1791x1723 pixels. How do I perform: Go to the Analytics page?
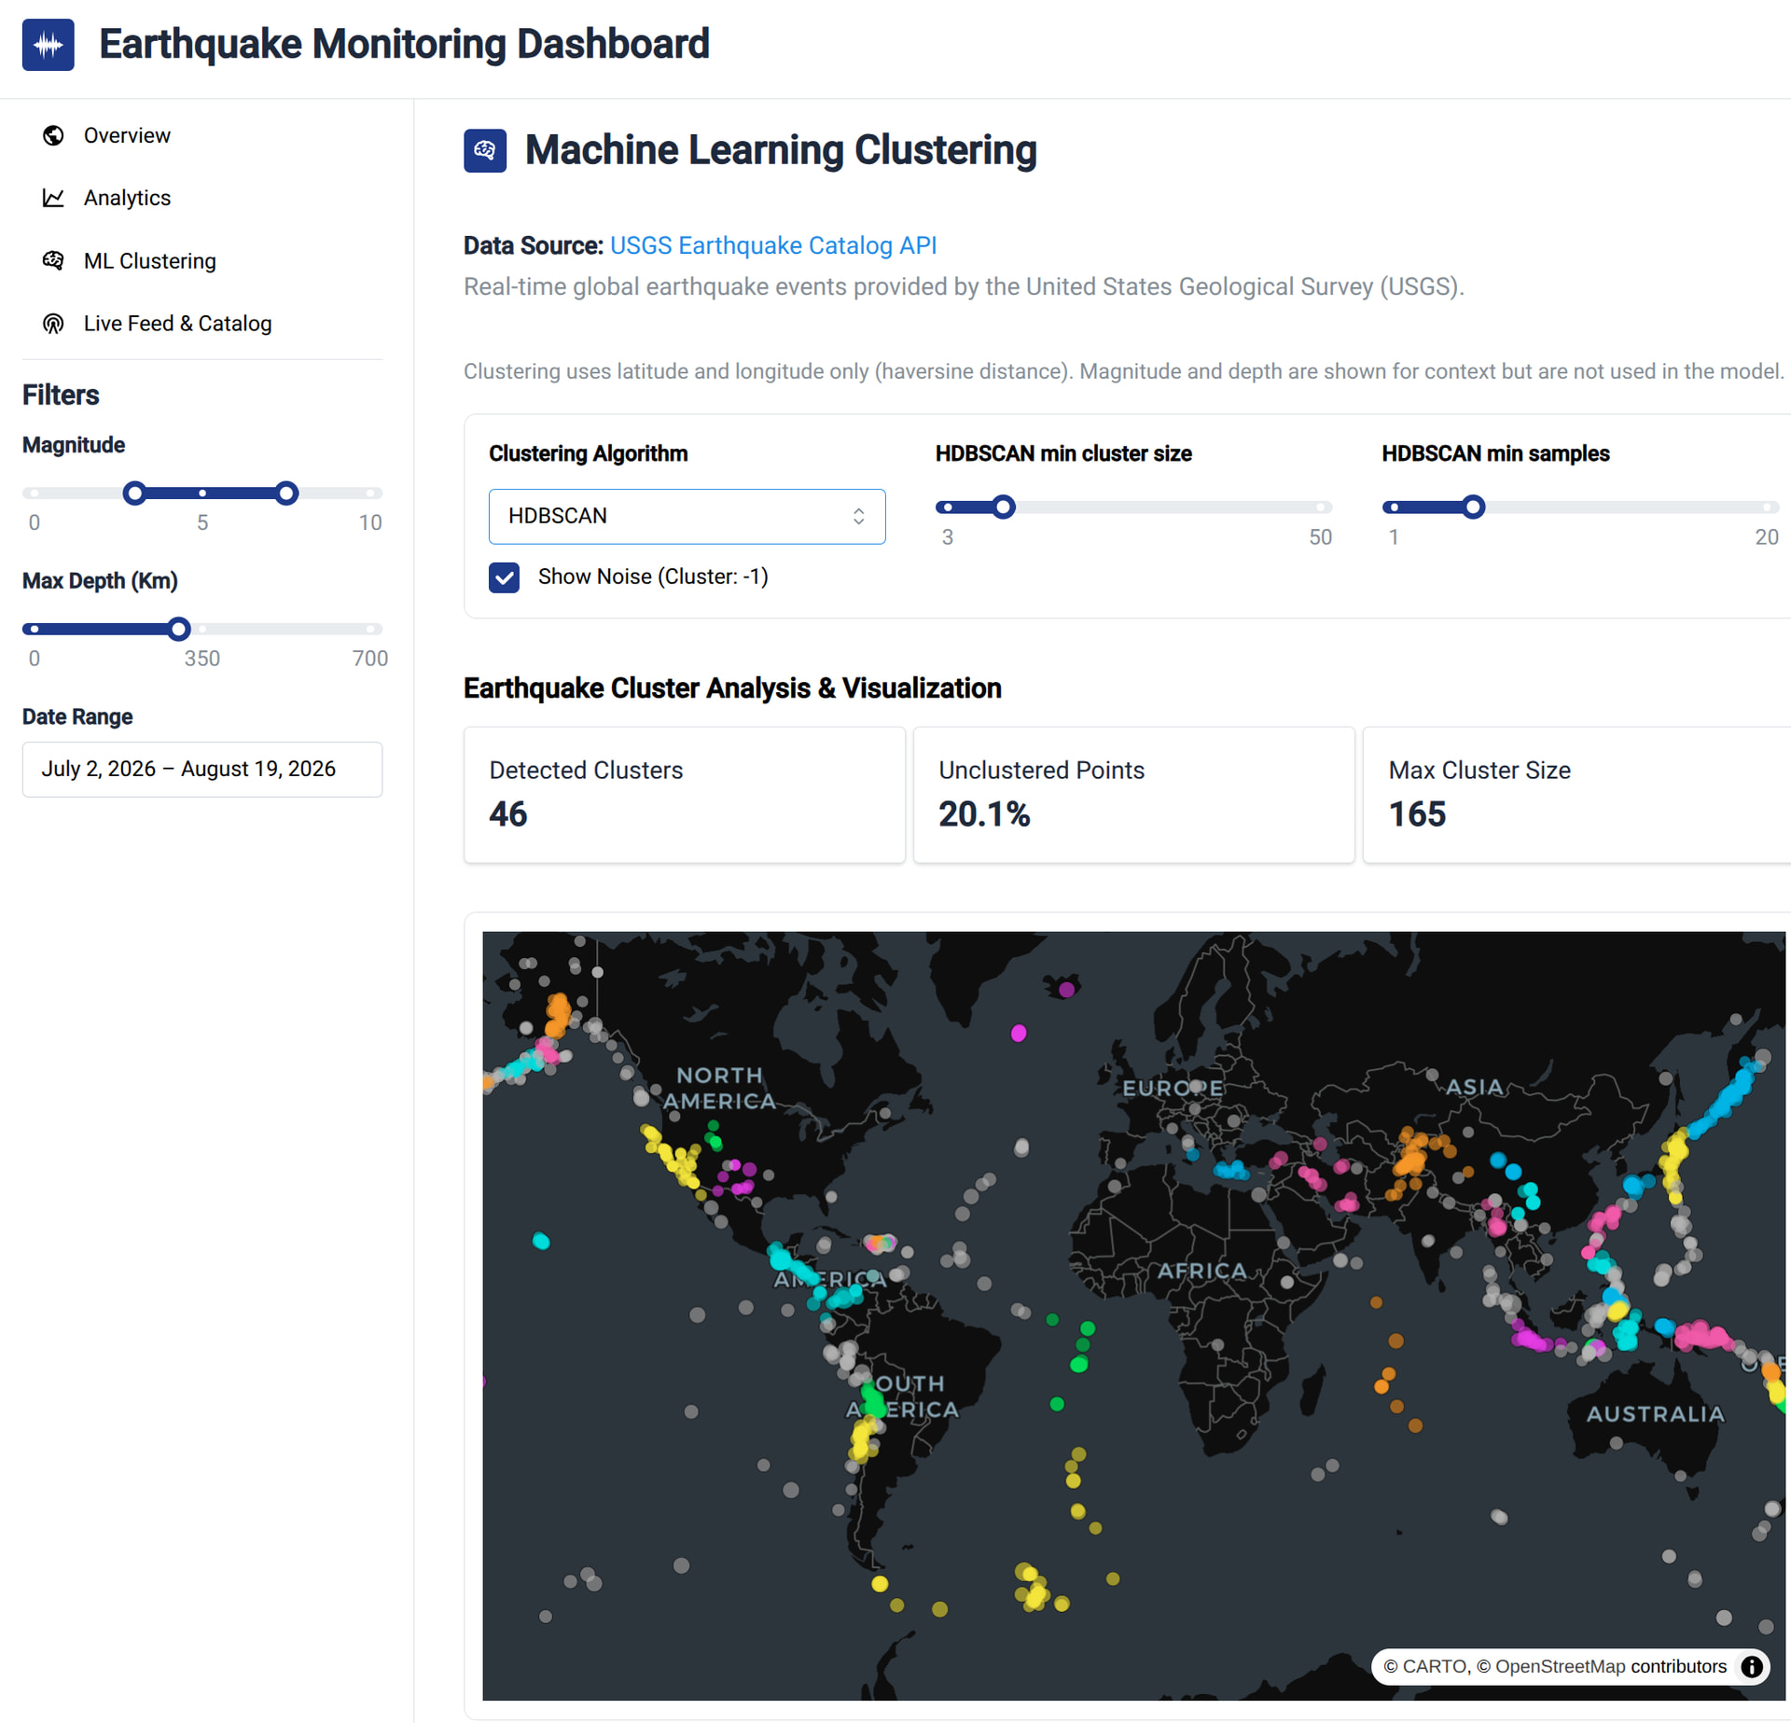tap(127, 198)
